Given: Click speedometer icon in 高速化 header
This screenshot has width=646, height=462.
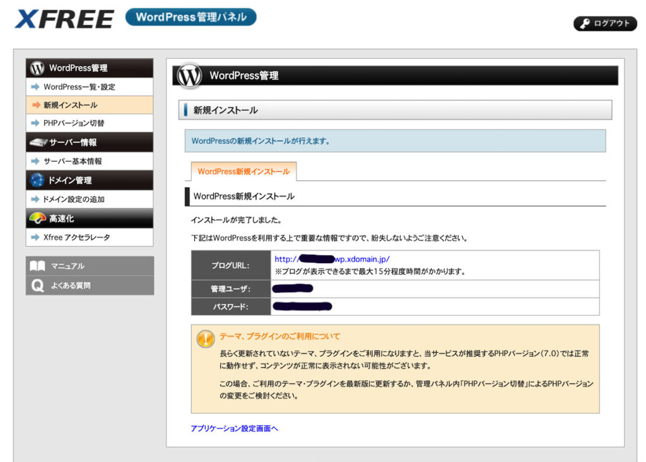Looking at the screenshot, I should (38, 218).
